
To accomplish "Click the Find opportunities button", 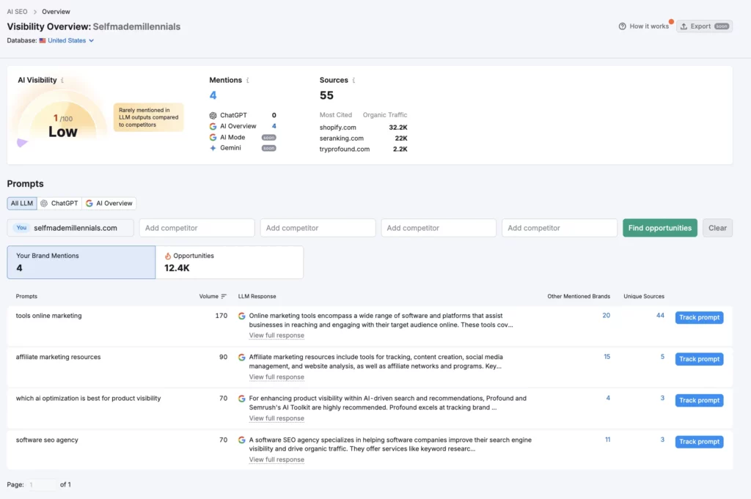I will tap(659, 228).
